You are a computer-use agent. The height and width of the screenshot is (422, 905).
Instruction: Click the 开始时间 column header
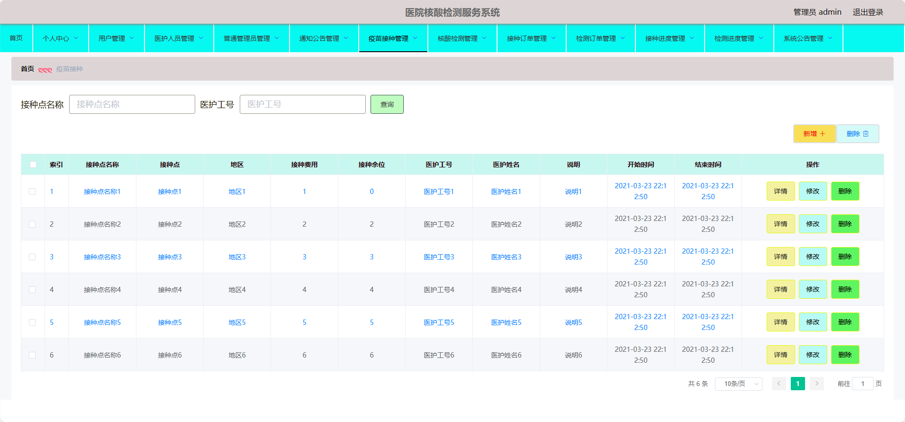[x=641, y=165]
